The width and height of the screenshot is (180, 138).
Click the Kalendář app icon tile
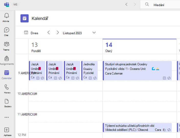pyautogui.click(x=25, y=18)
